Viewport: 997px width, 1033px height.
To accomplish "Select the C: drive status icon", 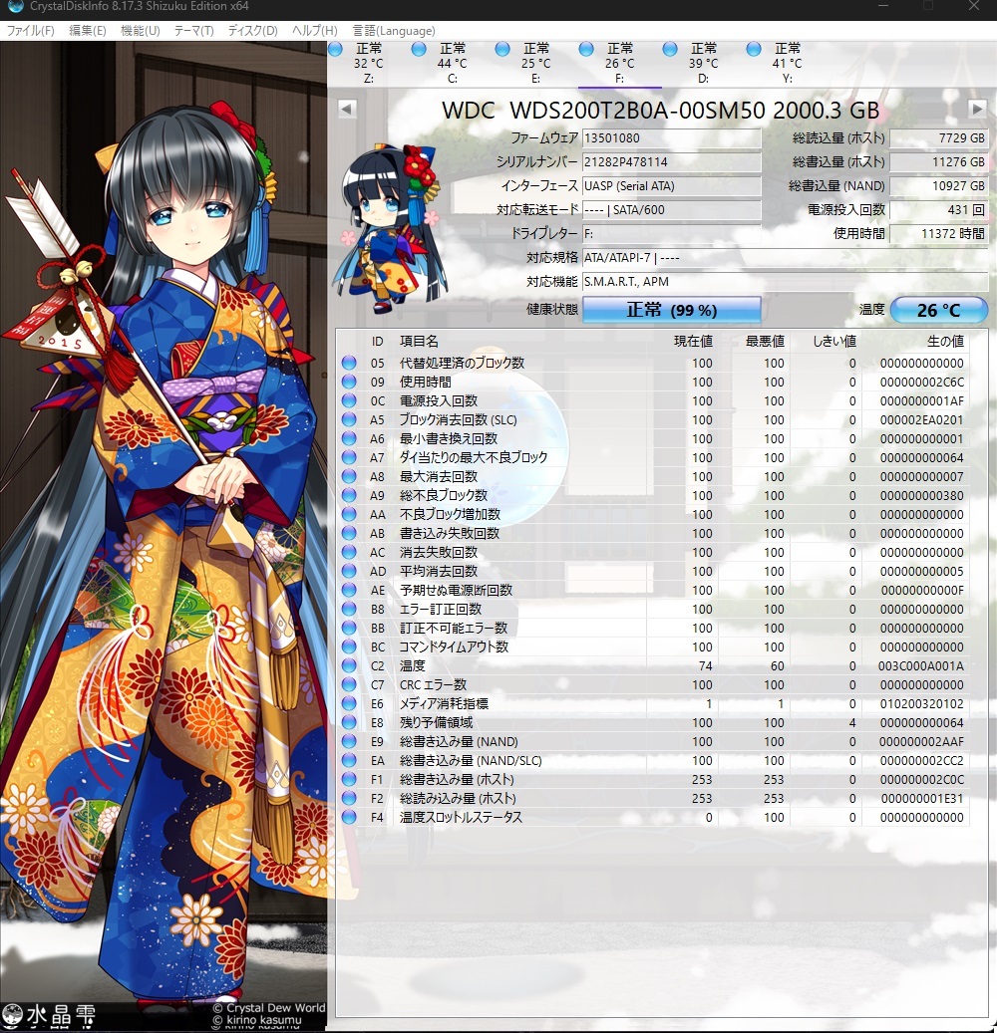I will (x=419, y=50).
